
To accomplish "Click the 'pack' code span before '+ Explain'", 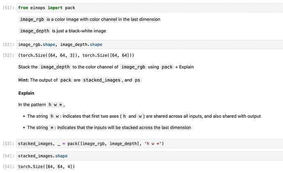I will click(167, 67).
